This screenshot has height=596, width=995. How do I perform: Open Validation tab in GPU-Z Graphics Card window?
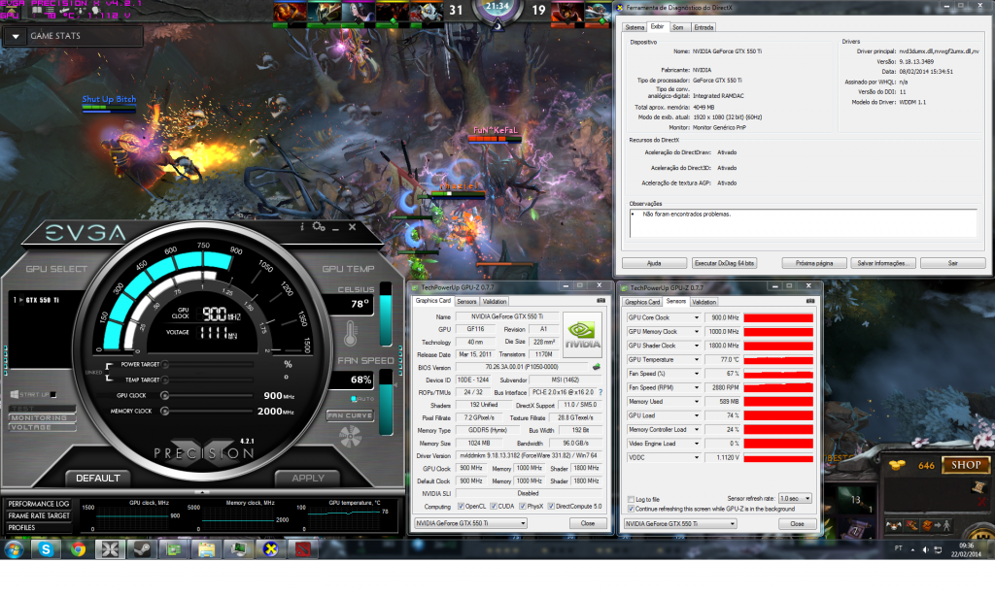(494, 302)
